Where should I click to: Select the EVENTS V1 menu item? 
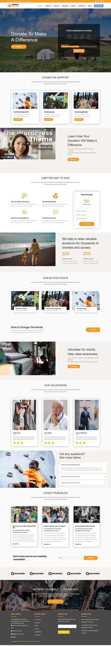[57, 6]
